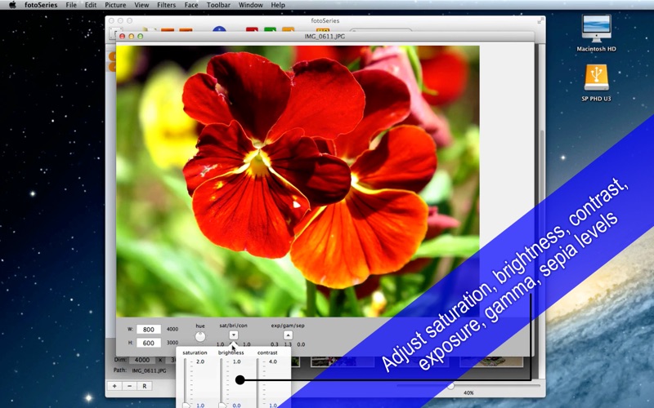Open the Window menu
654x408 pixels.
point(251,5)
